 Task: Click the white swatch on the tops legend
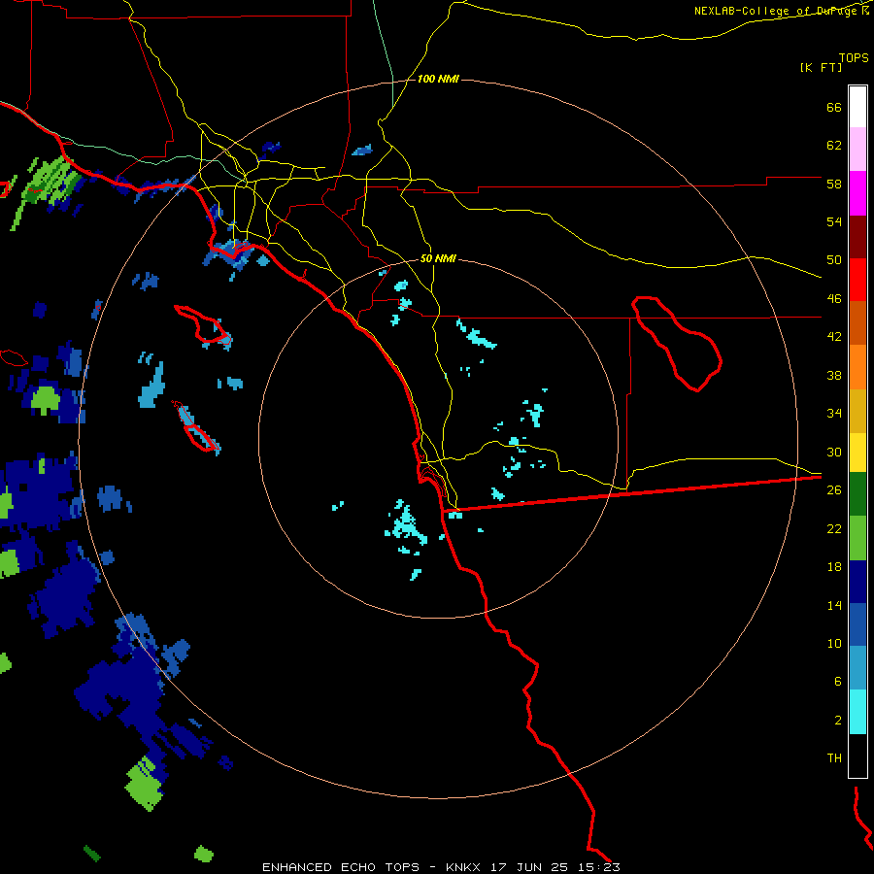tap(857, 107)
